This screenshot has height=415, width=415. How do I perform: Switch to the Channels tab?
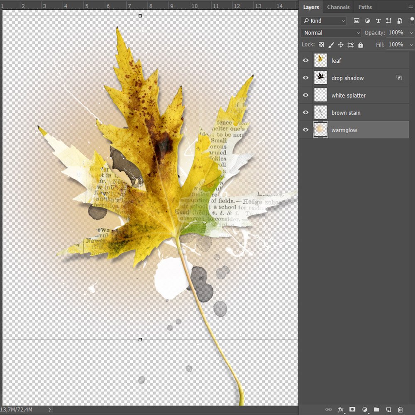pos(338,7)
